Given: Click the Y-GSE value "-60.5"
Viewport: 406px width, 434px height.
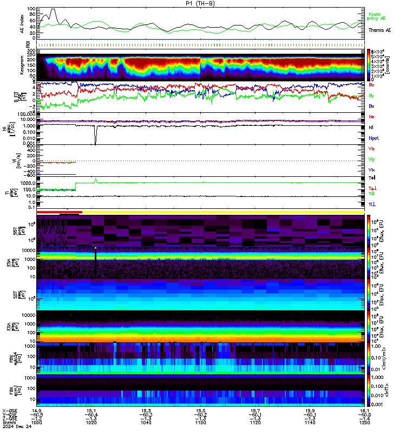Looking at the screenshot, I should click(36, 414).
